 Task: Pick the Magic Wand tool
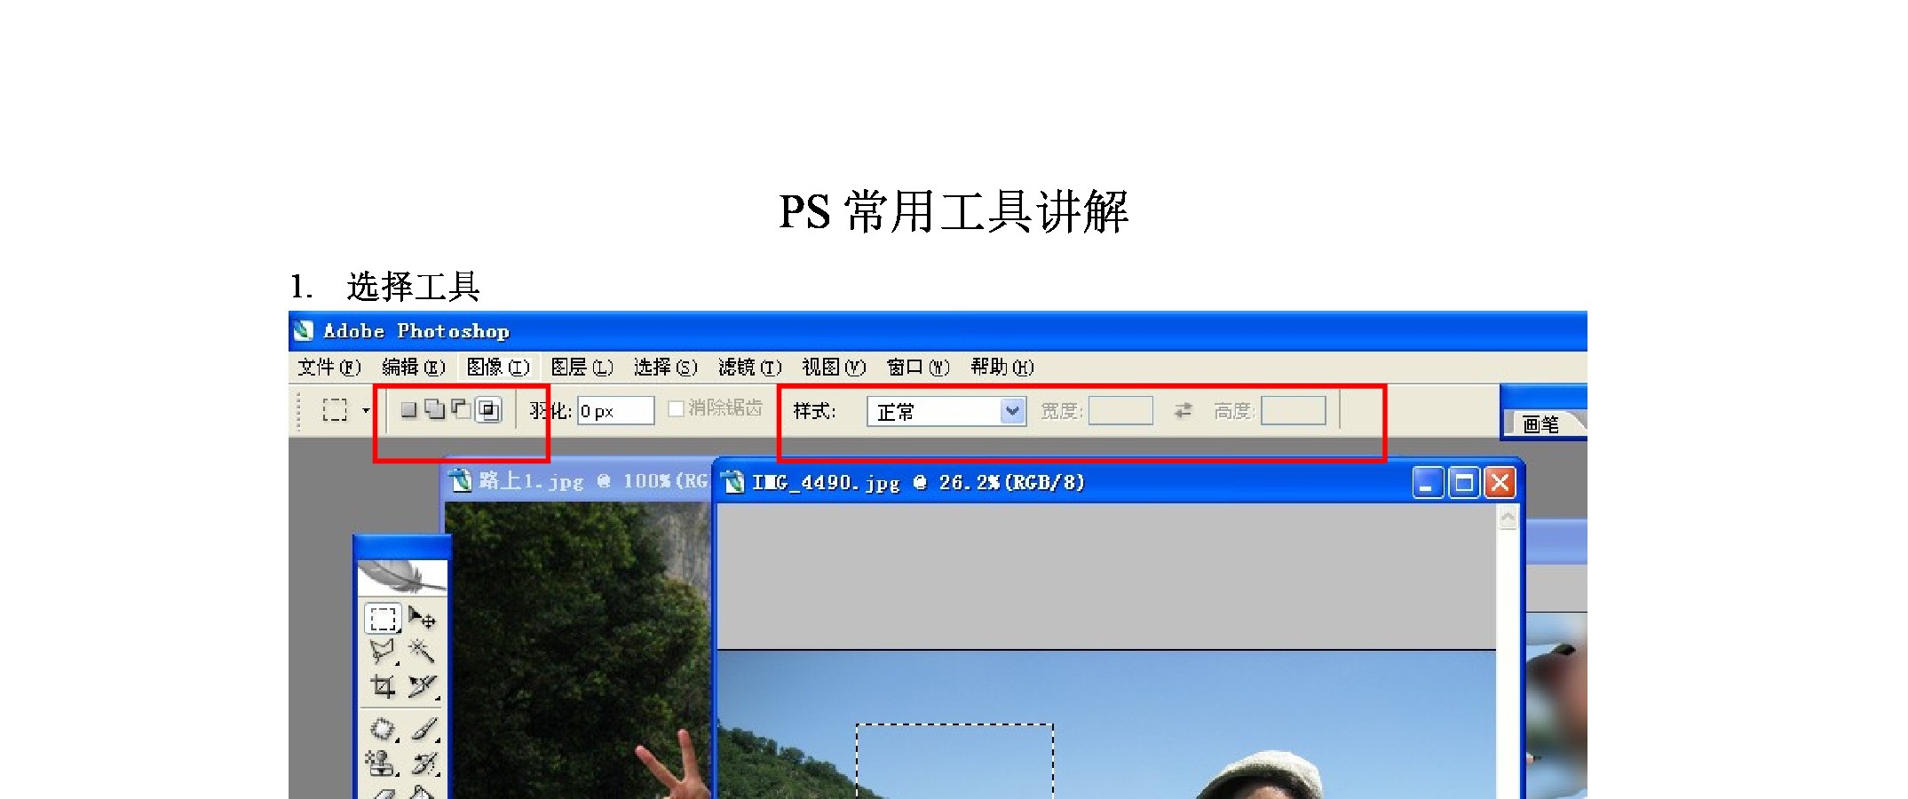click(423, 651)
